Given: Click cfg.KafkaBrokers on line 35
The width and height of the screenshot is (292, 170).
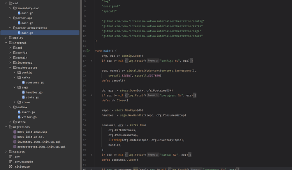Looking at the screenshot, I should coord(122,130).
